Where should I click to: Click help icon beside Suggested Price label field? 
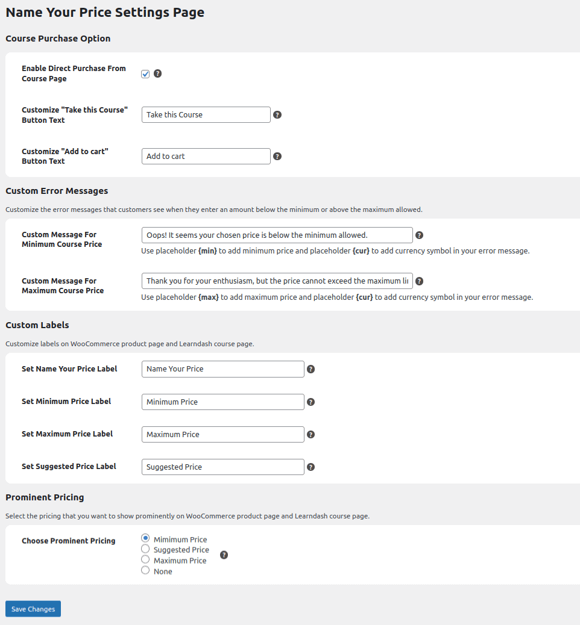tap(311, 467)
